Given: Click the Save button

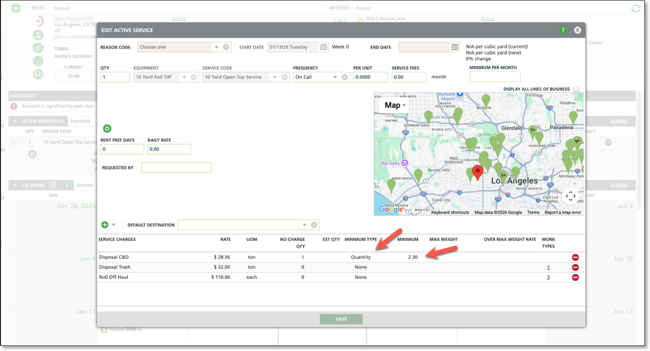Looking at the screenshot, I should tap(341, 319).
